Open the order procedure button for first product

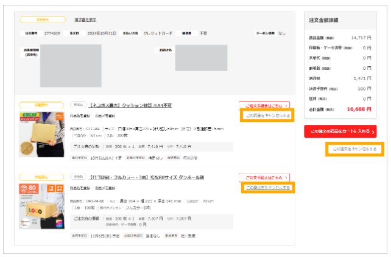(264, 105)
